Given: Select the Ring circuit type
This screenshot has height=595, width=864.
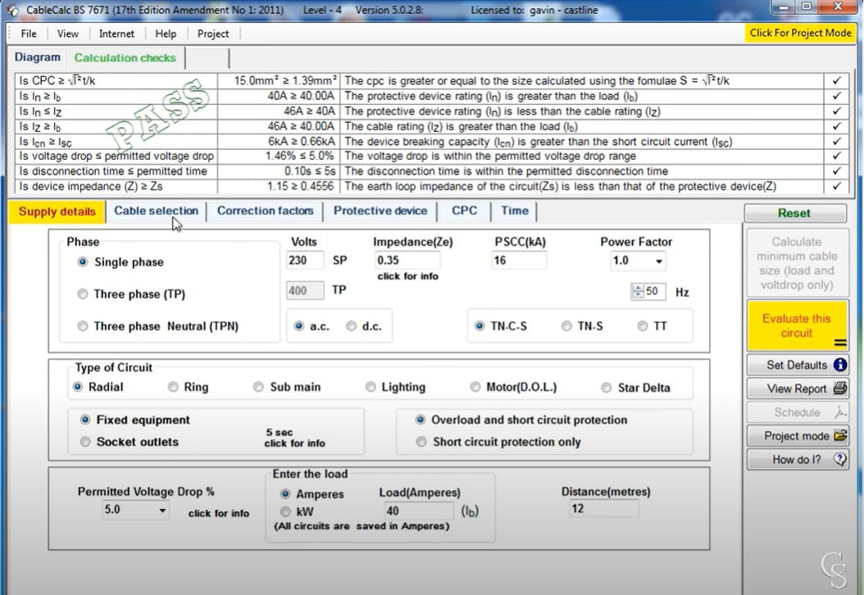Looking at the screenshot, I should pos(173,387).
